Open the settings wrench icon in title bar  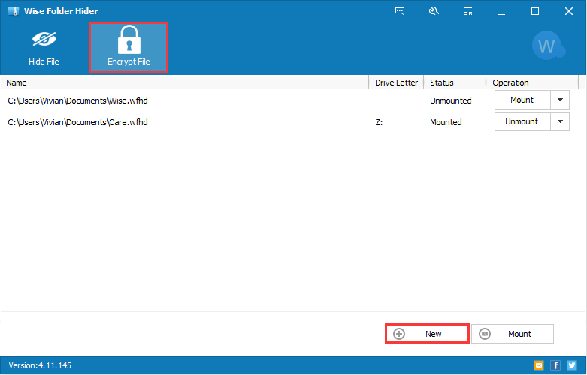click(434, 11)
